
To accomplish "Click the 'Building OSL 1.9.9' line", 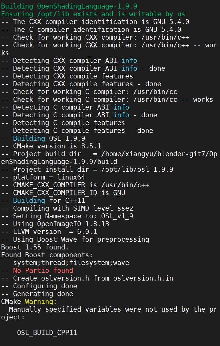I will (x=43, y=138).
